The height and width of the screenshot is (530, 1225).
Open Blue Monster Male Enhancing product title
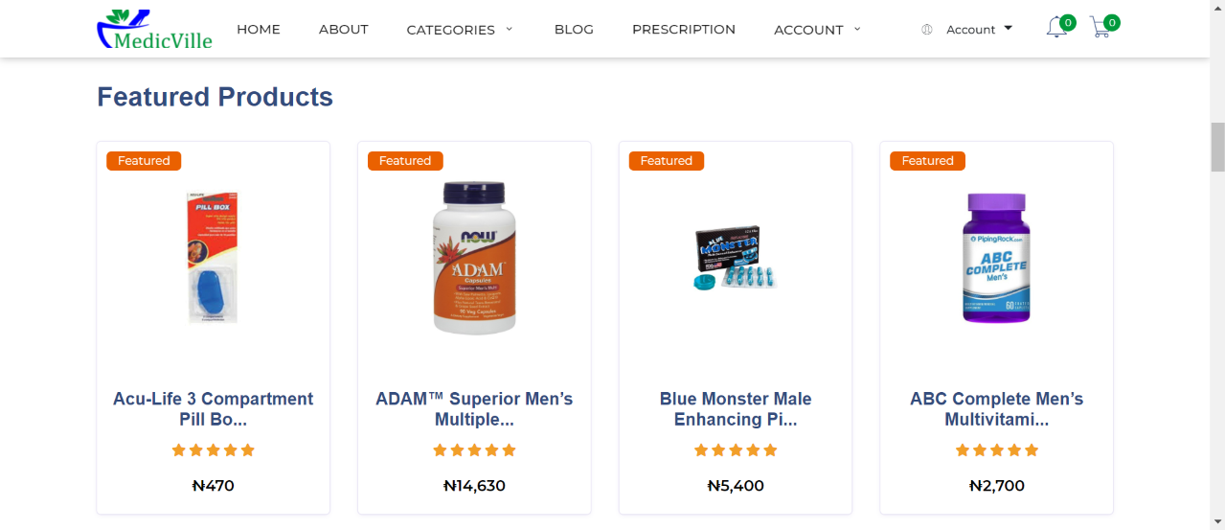(736, 409)
